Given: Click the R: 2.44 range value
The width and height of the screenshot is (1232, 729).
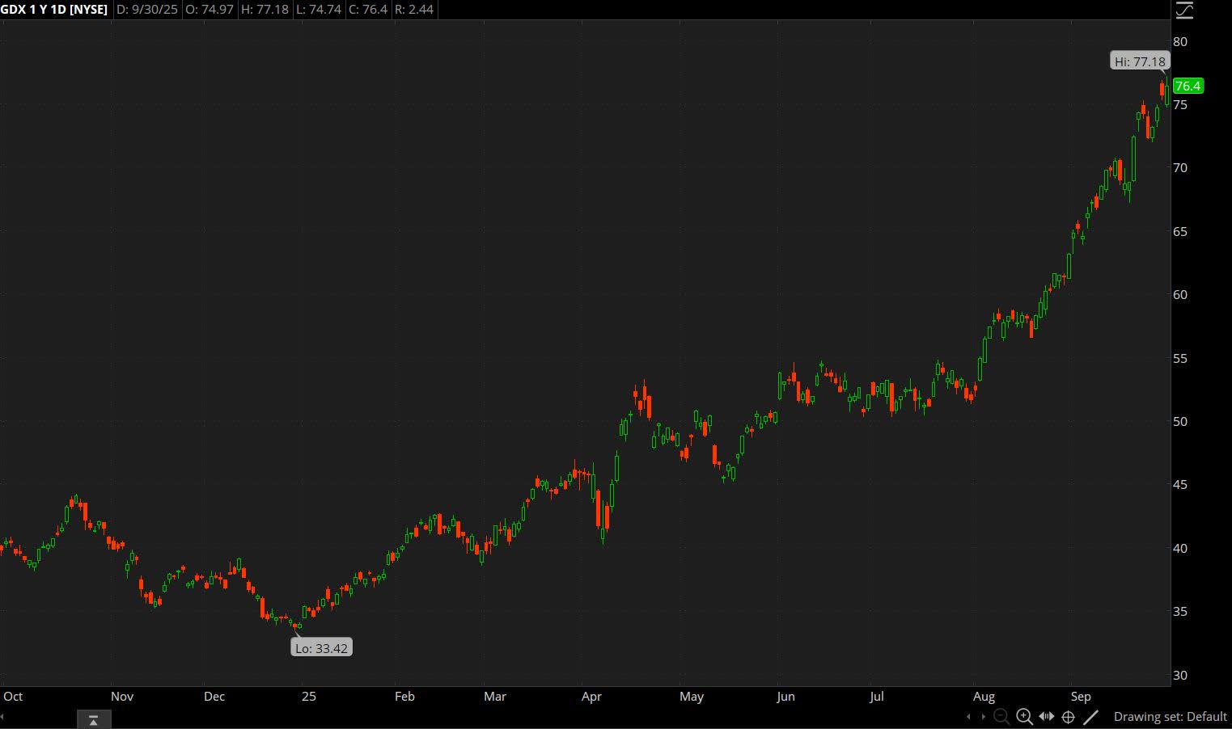Looking at the screenshot, I should coord(415,10).
